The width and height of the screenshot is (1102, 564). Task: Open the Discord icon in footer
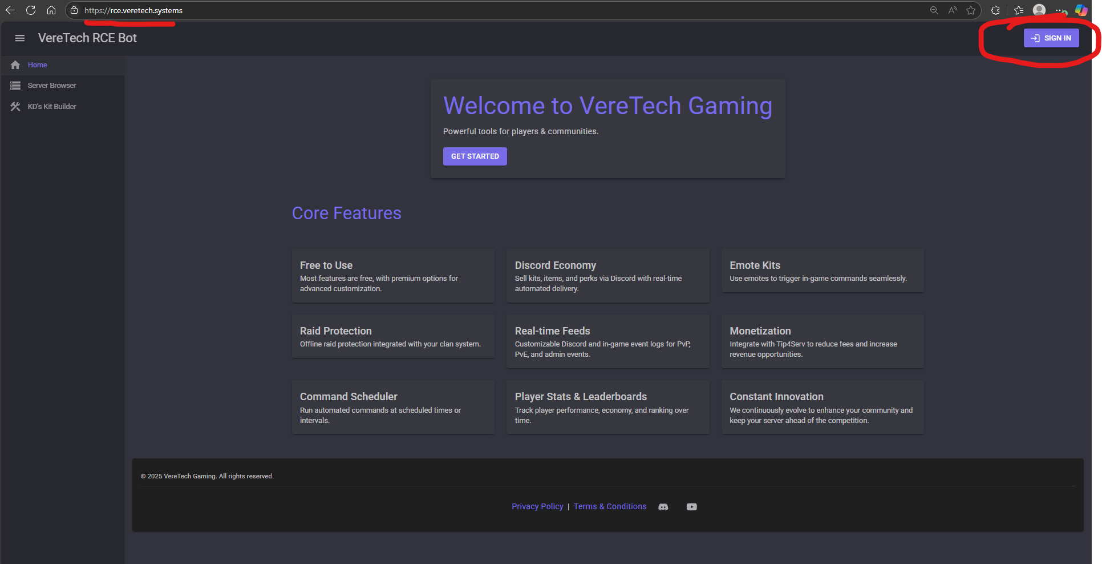[663, 507]
